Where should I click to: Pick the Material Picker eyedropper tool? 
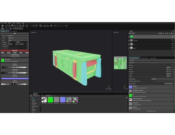pos(27,26)
